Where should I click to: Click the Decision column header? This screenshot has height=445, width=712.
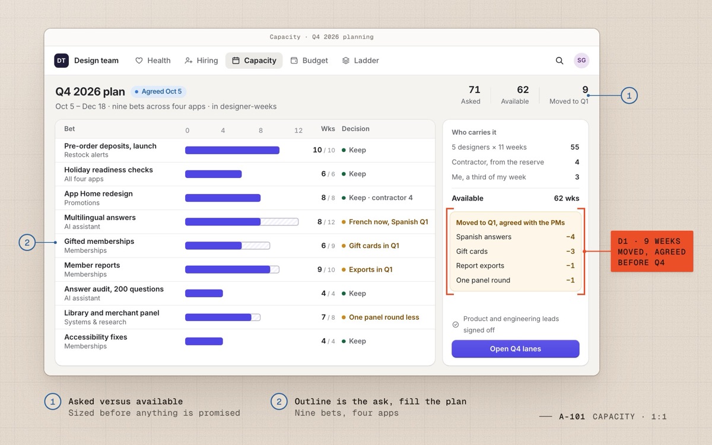point(355,129)
